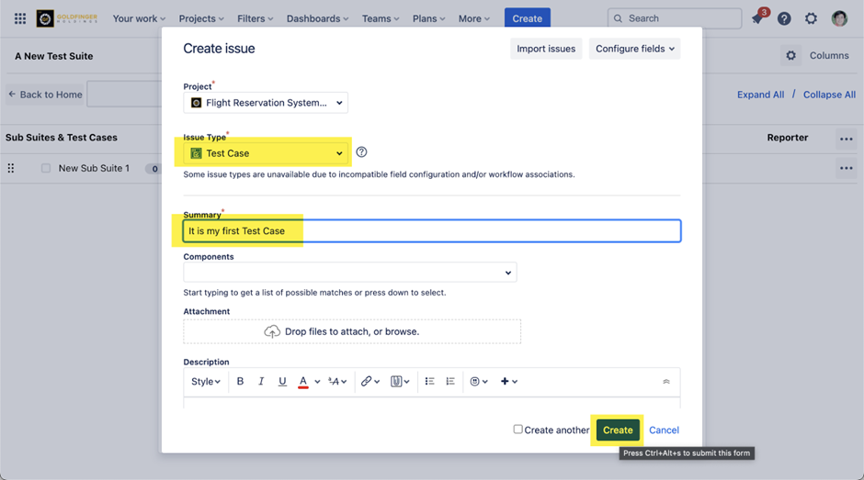Viewport: 864px width, 480px height.
Task: Insert a numbered list in Description
Action: (x=450, y=382)
